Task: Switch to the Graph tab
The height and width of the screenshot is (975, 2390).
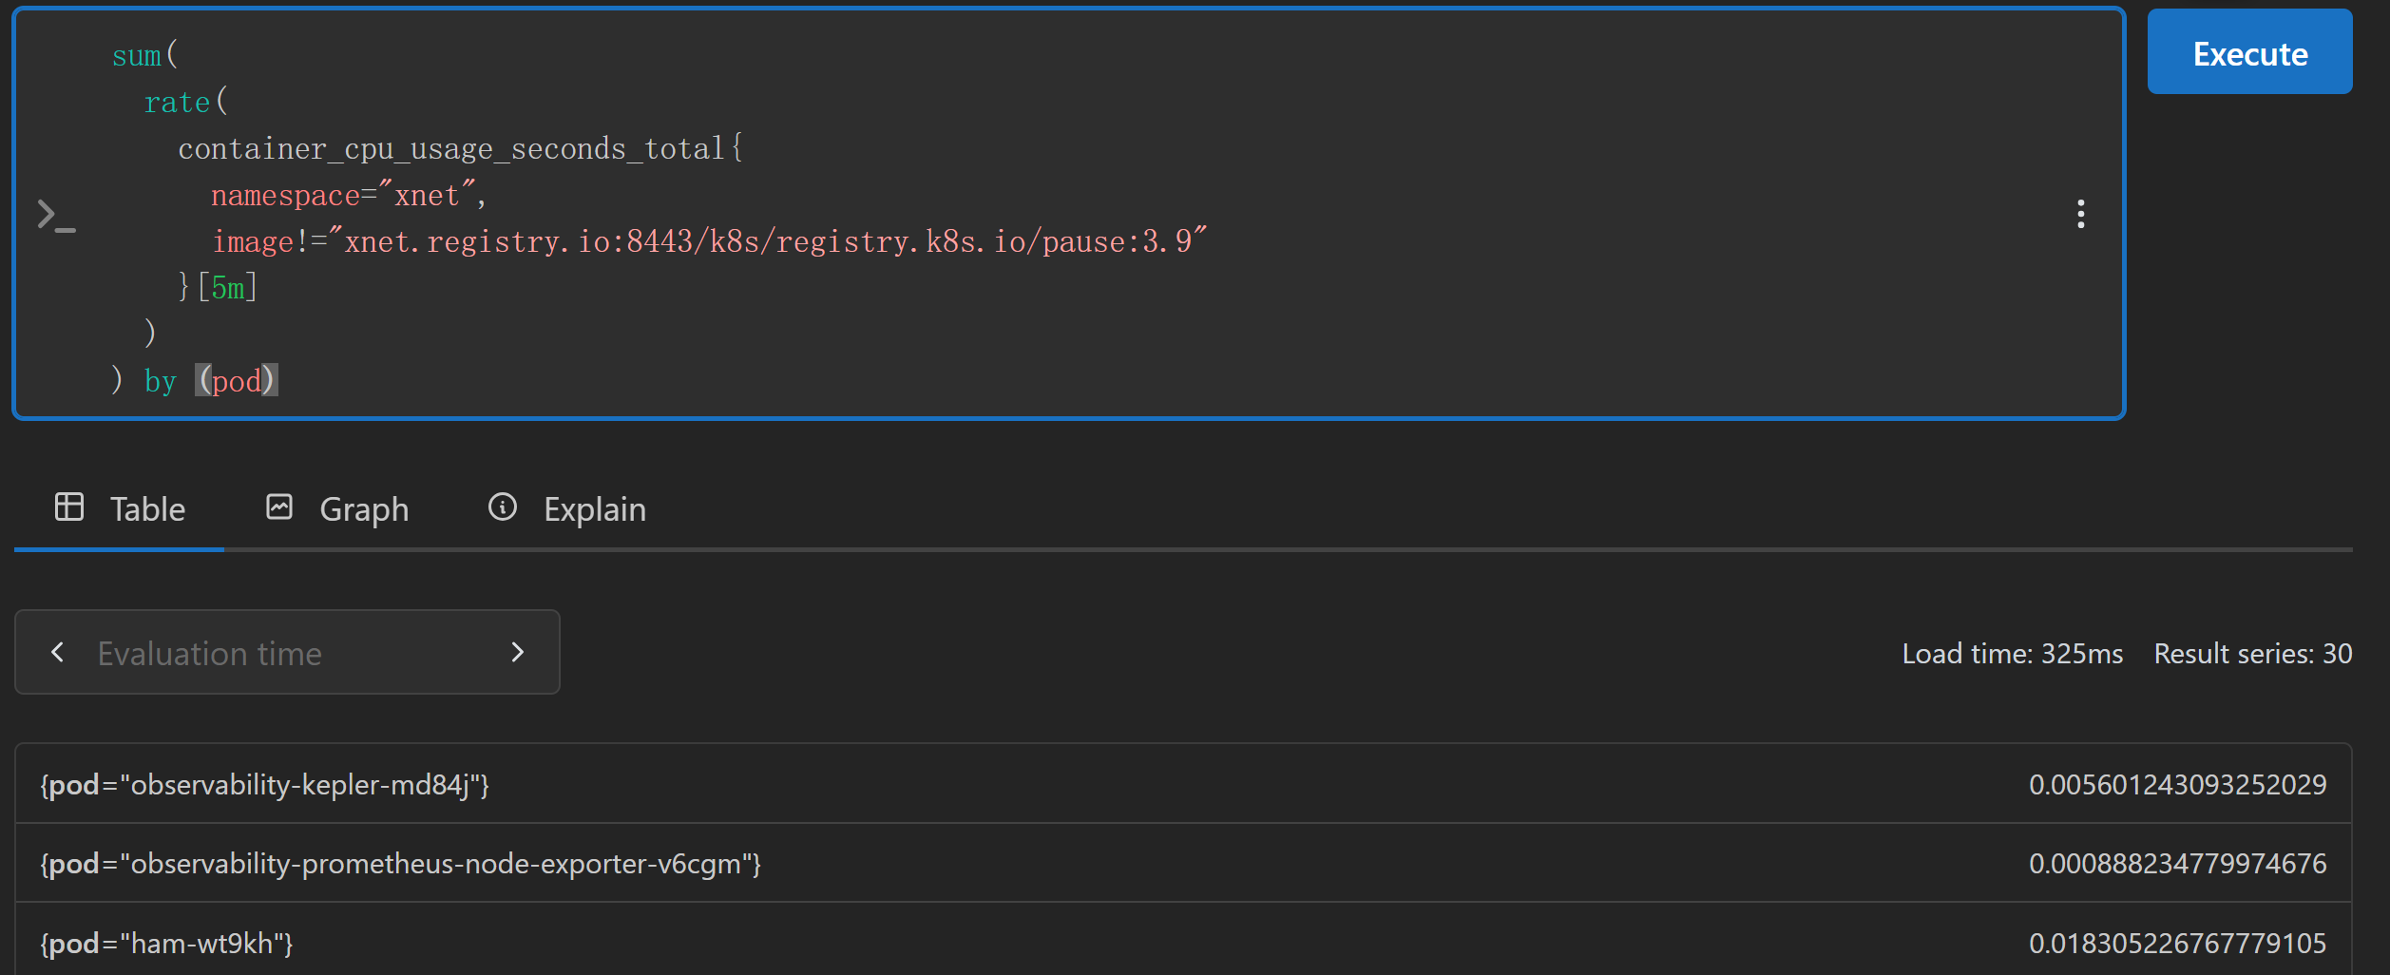Action: click(x=337, y=509)
